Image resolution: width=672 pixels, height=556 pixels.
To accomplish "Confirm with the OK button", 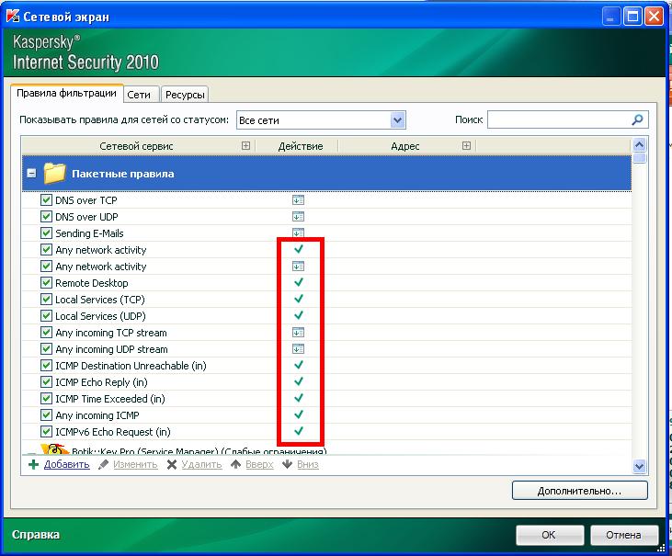I will 550,535.
